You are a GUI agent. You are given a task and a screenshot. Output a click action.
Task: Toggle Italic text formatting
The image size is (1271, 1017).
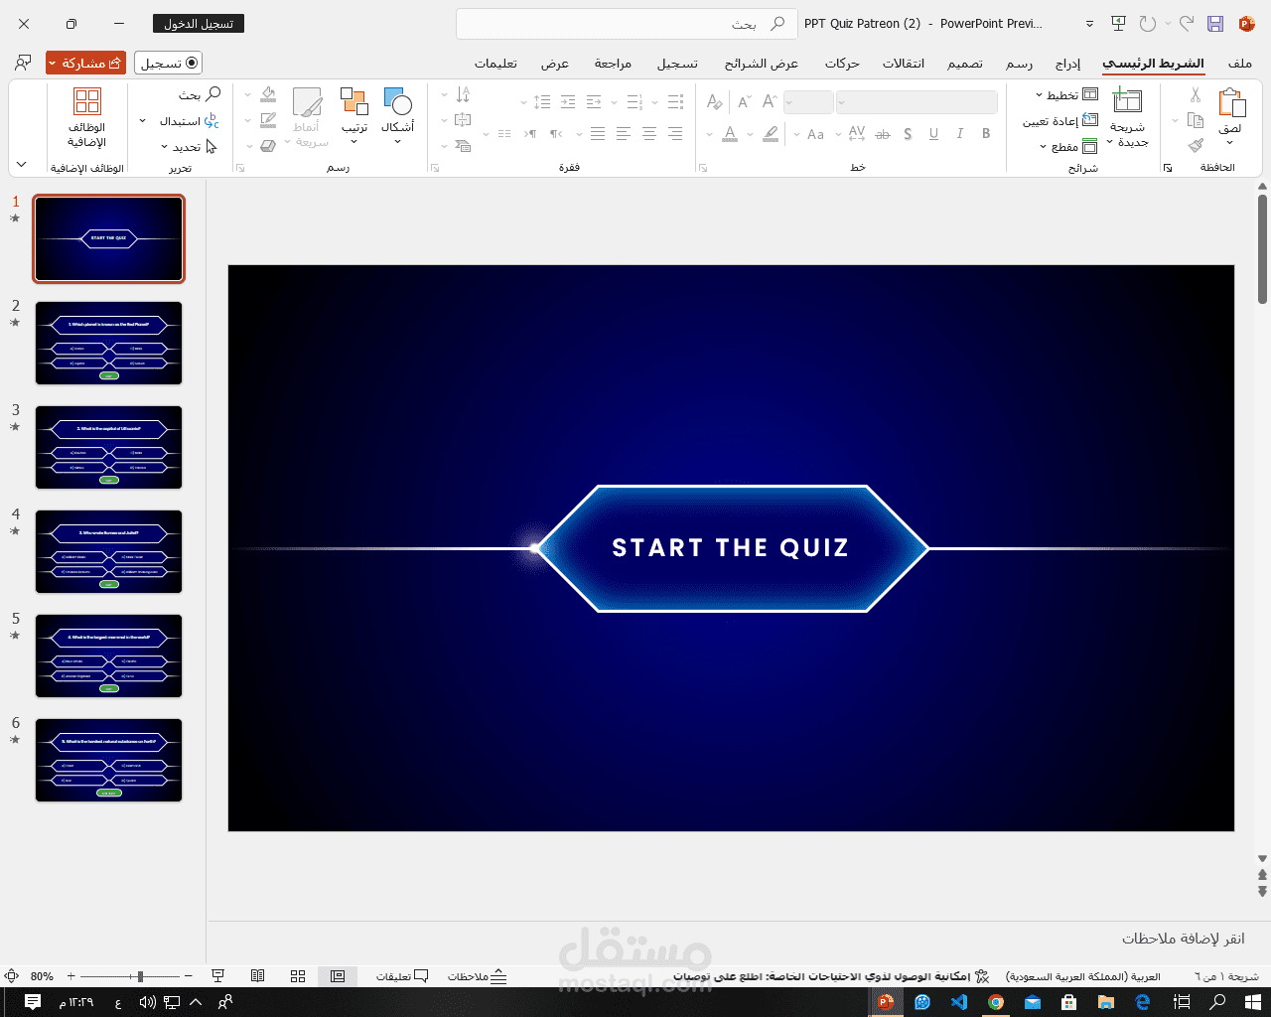[x=960, y=133]
